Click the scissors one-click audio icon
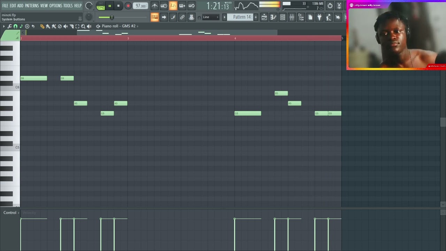446x251 pixels. click(x=339, y=6)
